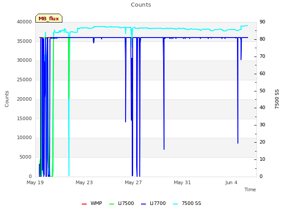The height and width of the screenshot is (212, 283).
Task: Click the 90 right-axis value
Action: coord(262,22)
